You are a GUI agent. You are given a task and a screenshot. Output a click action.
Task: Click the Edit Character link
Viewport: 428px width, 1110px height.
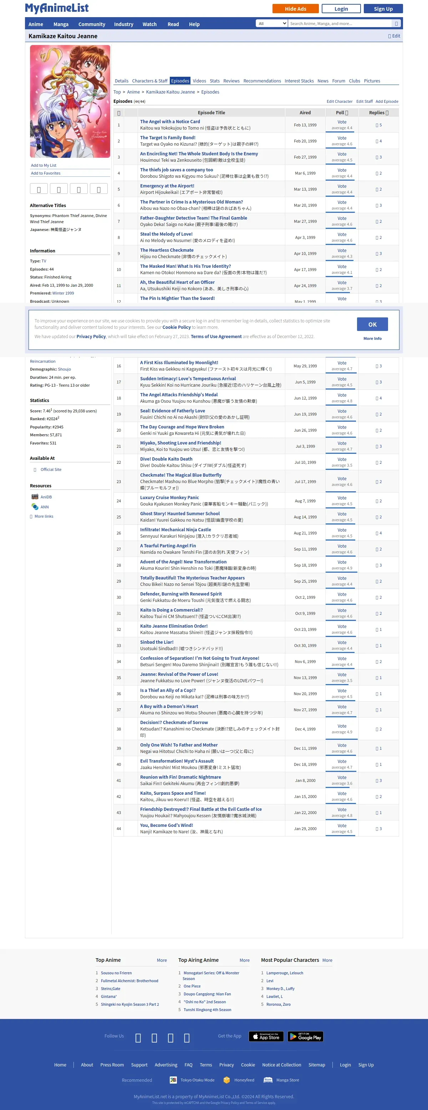(339, 101)
